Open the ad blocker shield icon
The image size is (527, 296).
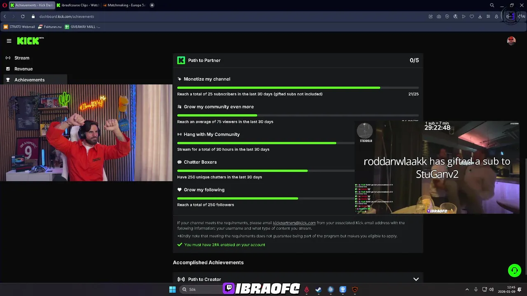[447, 16]
